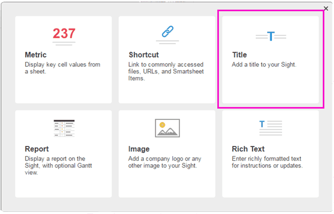Click the blue chain-link Shortcut icon
The width and height of the screenshot is (334, 214).
pos(167,33)
